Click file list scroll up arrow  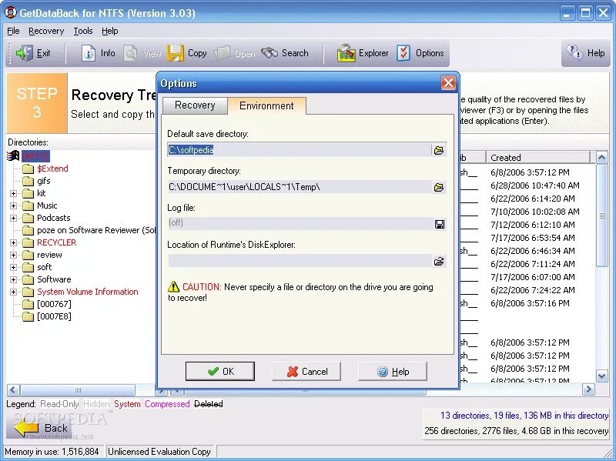click(x=602, y=158)
